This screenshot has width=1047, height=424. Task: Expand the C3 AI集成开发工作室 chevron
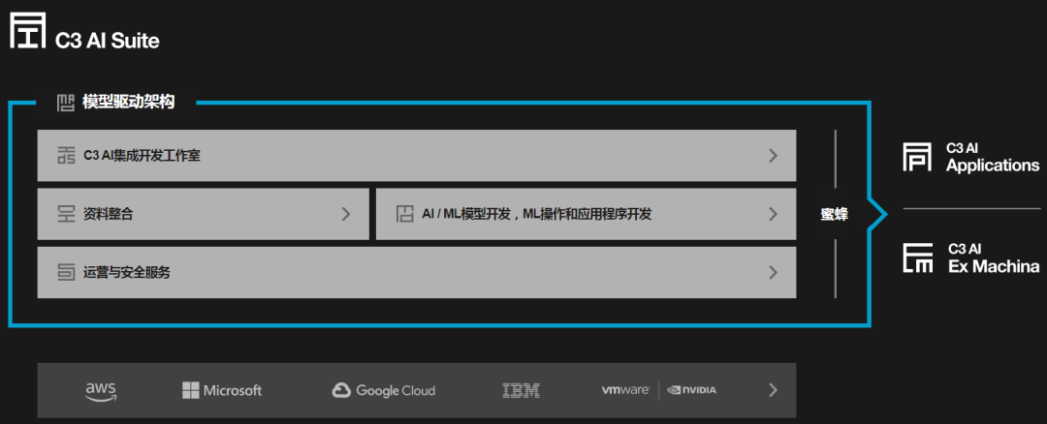click(x=774, y=156)
